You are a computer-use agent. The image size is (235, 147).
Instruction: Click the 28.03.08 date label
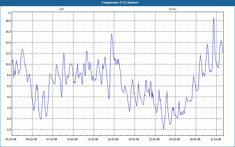click(195, 139)
